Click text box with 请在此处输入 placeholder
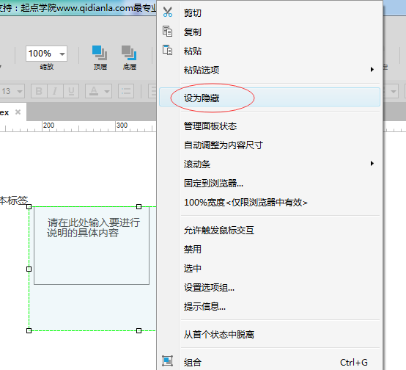406x370 pixels. point(92,245)
